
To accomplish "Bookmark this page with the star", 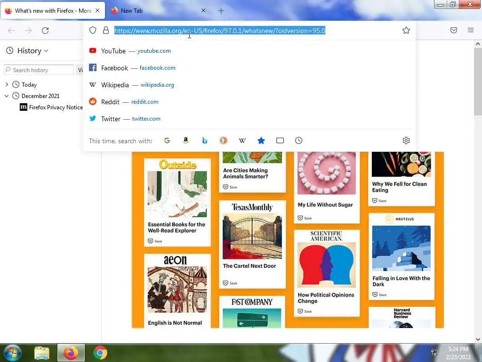I will (406, 30).
